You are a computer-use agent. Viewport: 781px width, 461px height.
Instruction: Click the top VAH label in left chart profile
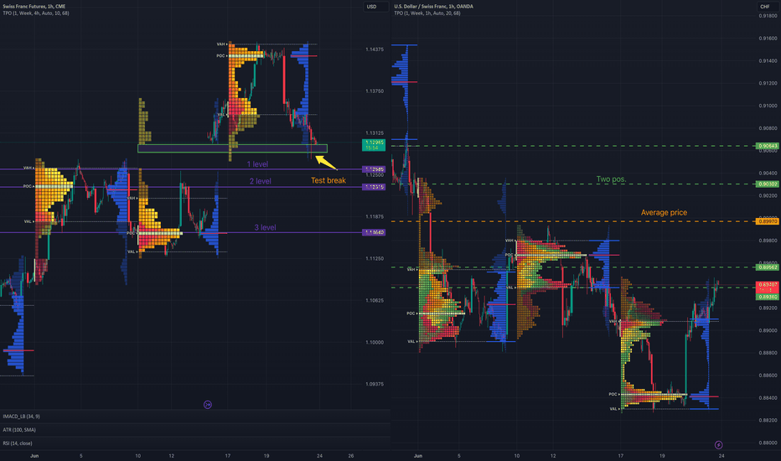point(222,44)
